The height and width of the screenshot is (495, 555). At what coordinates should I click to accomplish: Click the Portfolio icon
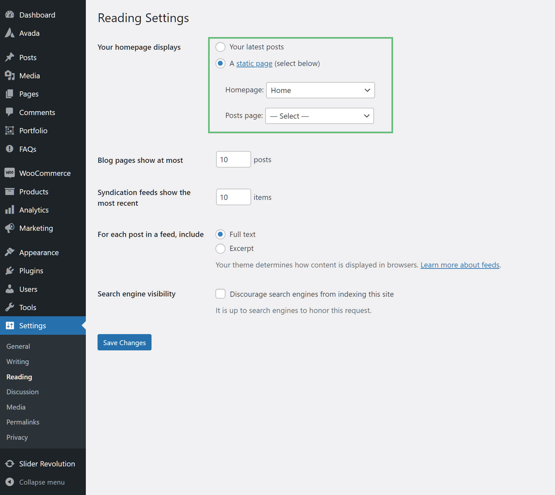tap(10, 130)
